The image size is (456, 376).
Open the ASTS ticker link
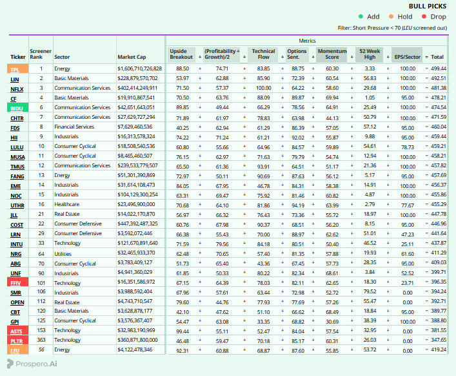(16, 331)
